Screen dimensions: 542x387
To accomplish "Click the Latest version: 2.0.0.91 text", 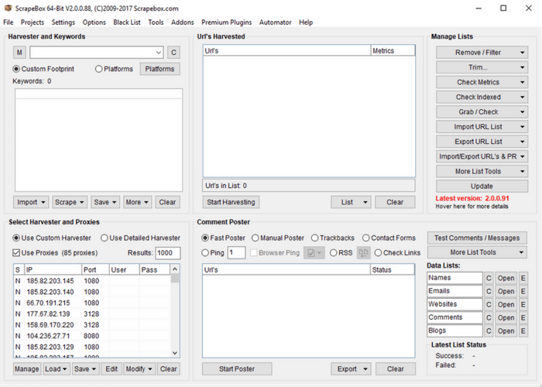I will pyautogui.click(x=472, y=198).
